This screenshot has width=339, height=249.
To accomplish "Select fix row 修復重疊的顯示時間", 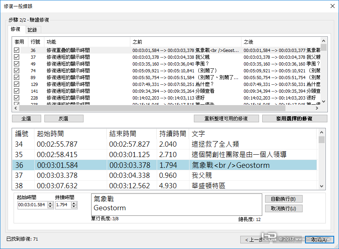I will pos(166,50).
